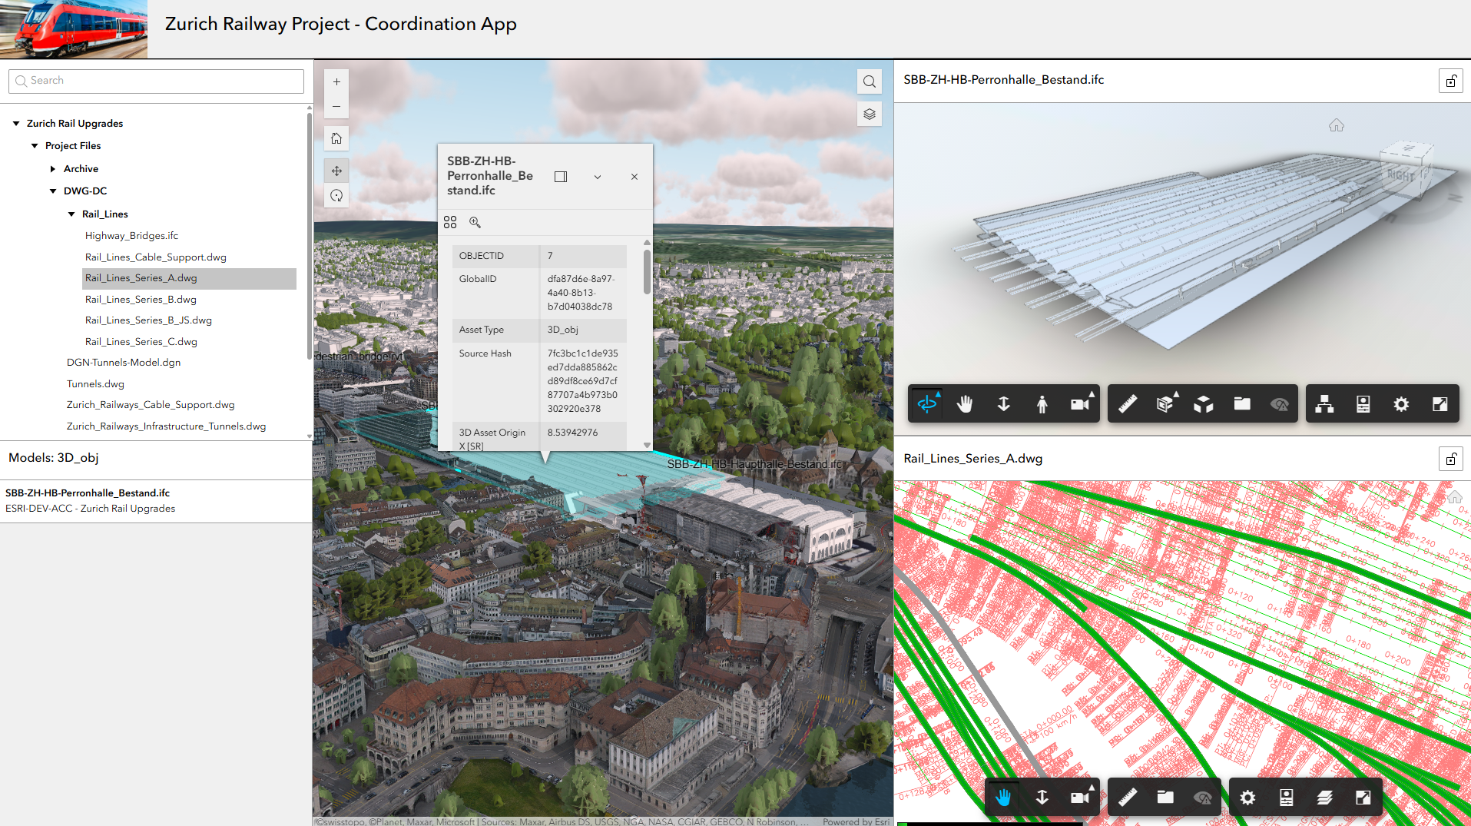This screenshot has height=826, width=1471.
Task: Select the first-person walk tool
Action: pyautogui.click(x=1042, y=403)
